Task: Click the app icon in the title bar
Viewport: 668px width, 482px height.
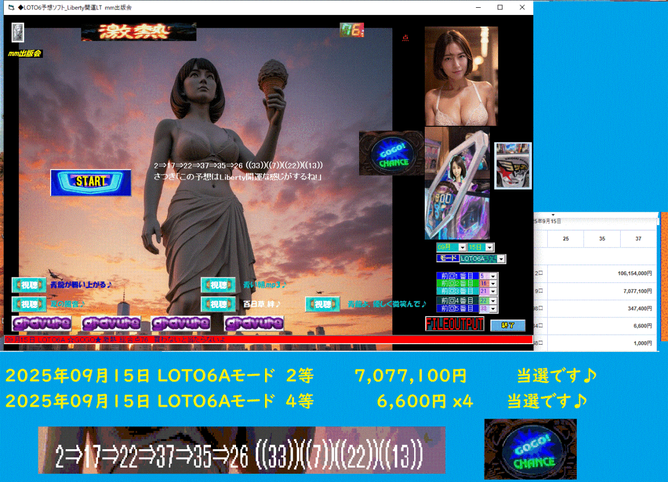Action: [x=11, y=8]
